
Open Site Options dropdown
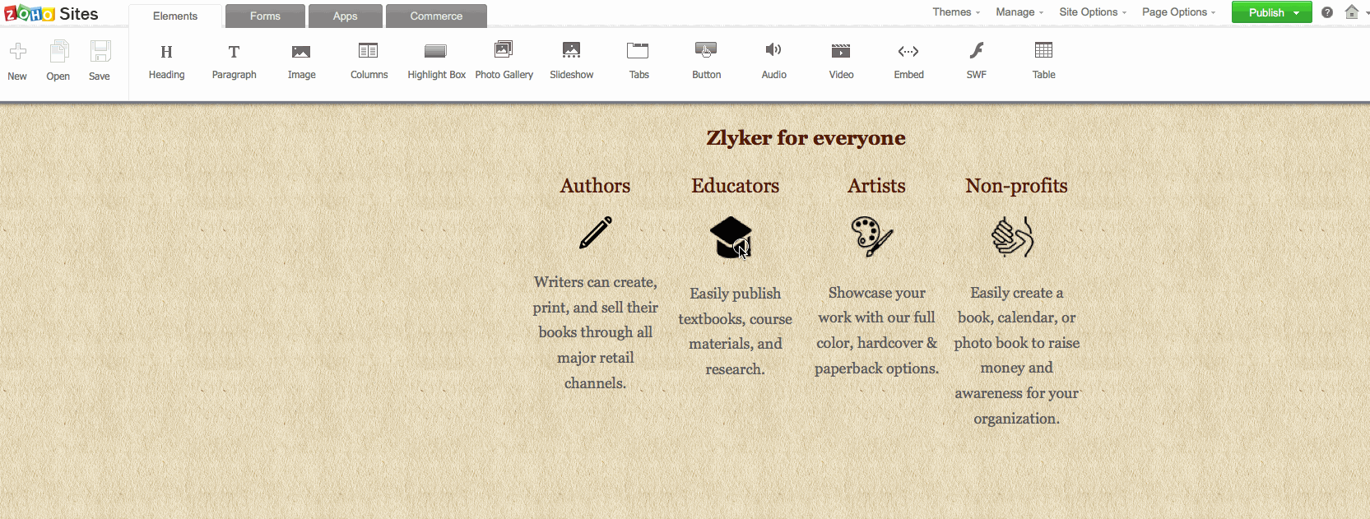[x=1092, y=12]
